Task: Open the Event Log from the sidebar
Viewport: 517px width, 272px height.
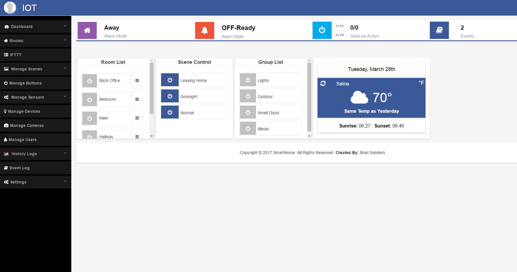Action: point(19,168)
